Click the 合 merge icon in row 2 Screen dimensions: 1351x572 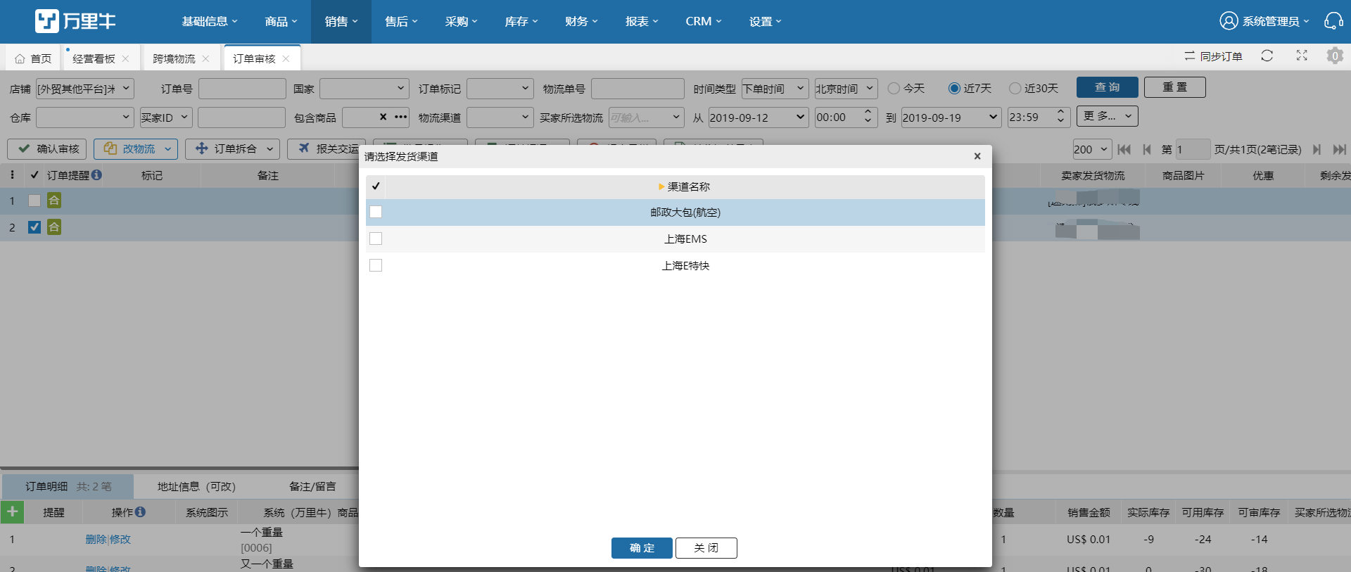54,227
